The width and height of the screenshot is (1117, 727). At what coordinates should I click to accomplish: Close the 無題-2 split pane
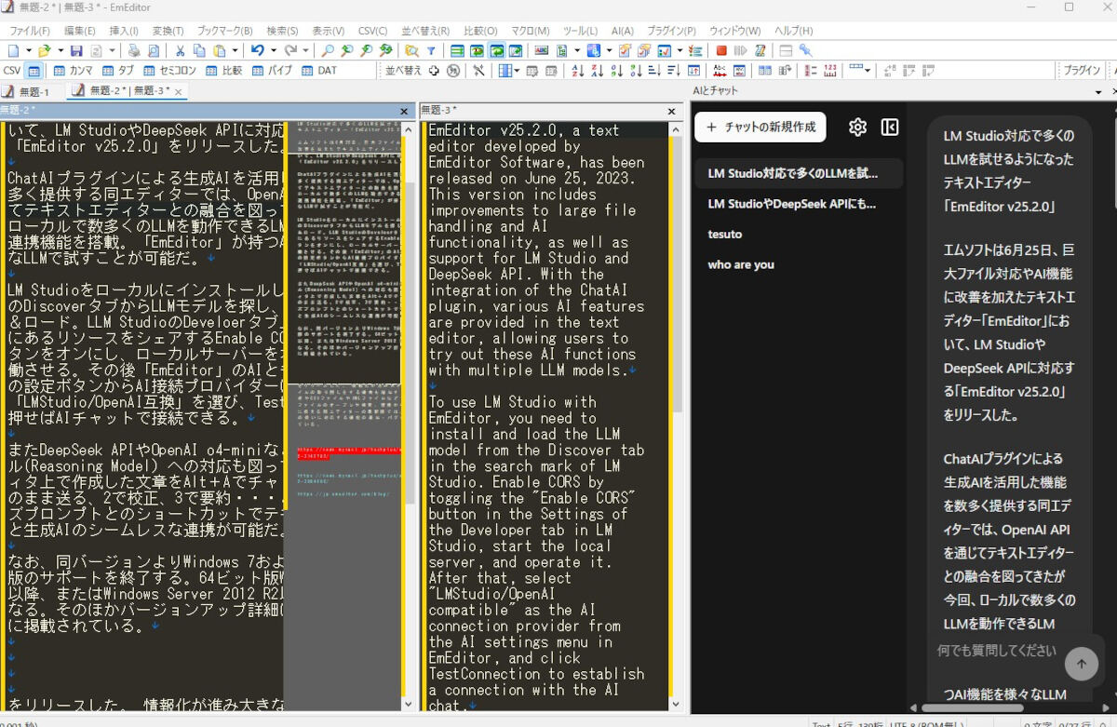point(404,111)
